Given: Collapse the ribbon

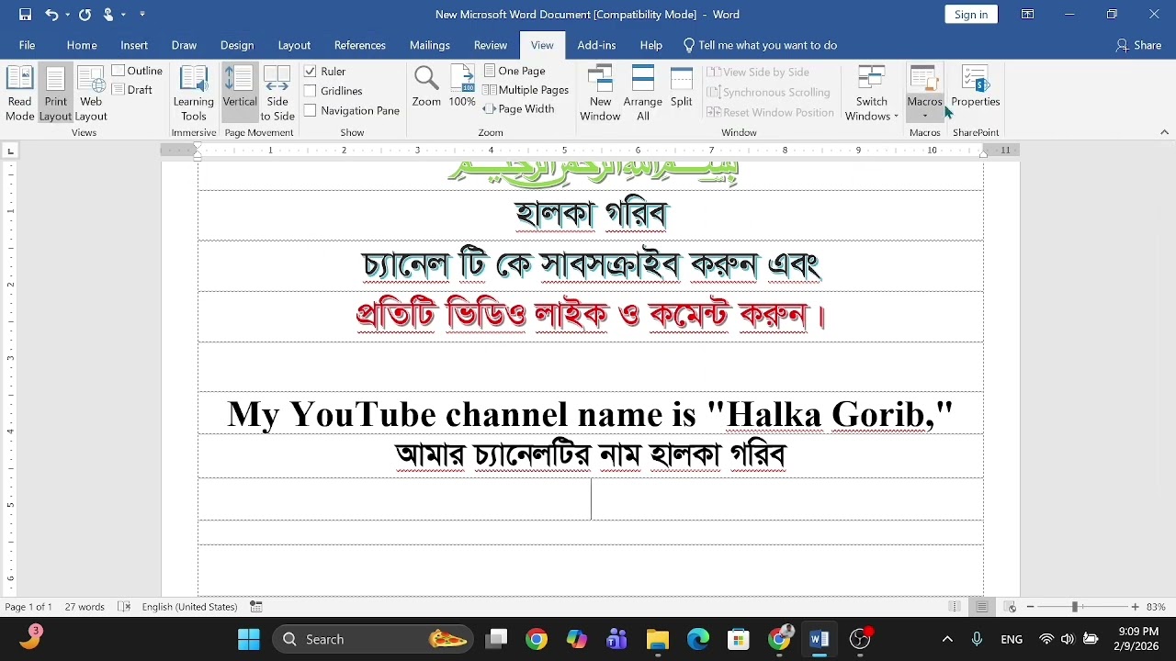Looking at the screenshot, I should click(x=1165, y=132).
